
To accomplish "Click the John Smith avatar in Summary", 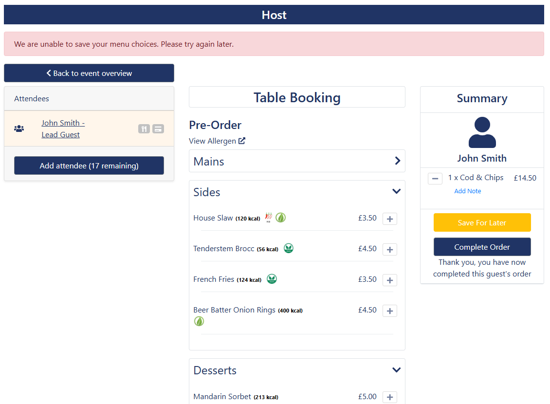I will [482, 133].
